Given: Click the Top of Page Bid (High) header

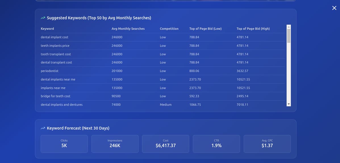Looking at the screenshot, I should [x=253, y=29].
